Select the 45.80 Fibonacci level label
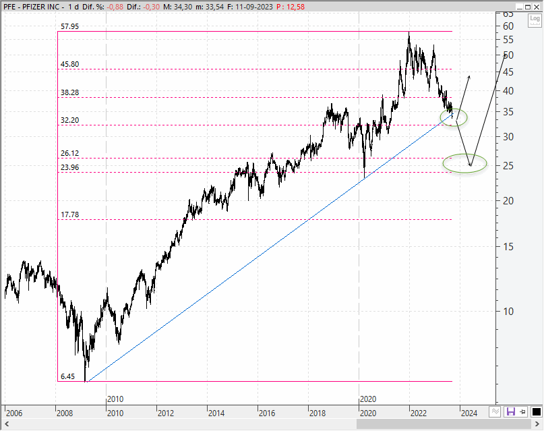Viewport: 544px width, 431px height. click(x=69, y=64)
